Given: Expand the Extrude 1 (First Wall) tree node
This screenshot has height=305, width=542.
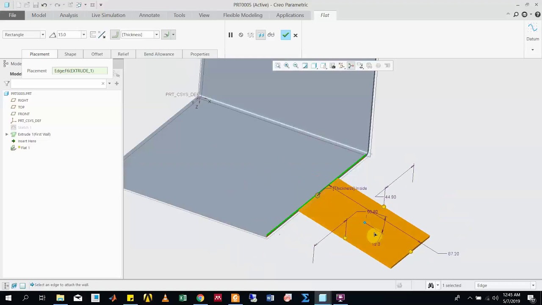Looking at the screenshot, I should [x=7, y=134].
